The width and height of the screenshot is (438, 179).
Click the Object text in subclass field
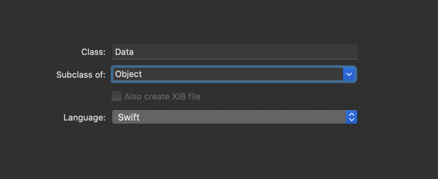(128, 74)
